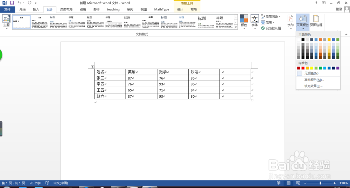Pick the standard yellow color swatch

click(x=311, y=68)
